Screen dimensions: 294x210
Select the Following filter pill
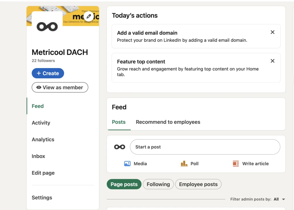[x=158, y=184]
